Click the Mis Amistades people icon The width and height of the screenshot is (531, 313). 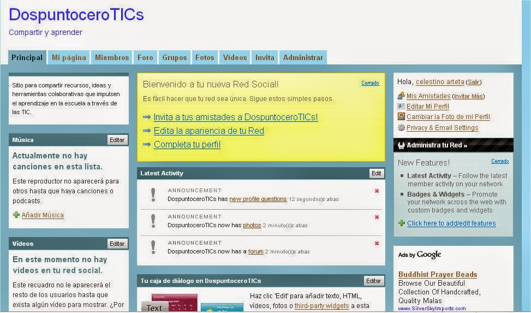click(401, 96)
